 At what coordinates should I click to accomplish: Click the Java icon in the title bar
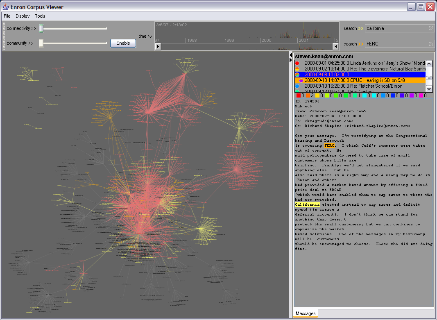pos(6,7)
